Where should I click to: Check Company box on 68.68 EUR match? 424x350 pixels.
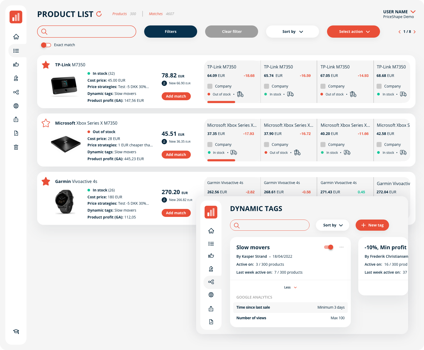(379, 86)
